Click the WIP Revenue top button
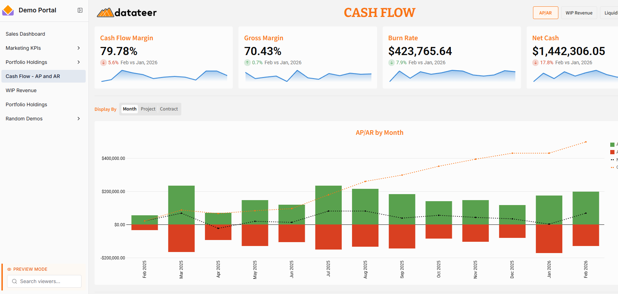Image resolution: width=618 pixels, height=294 pixels. pyautogui.click(x=579, y=13)
